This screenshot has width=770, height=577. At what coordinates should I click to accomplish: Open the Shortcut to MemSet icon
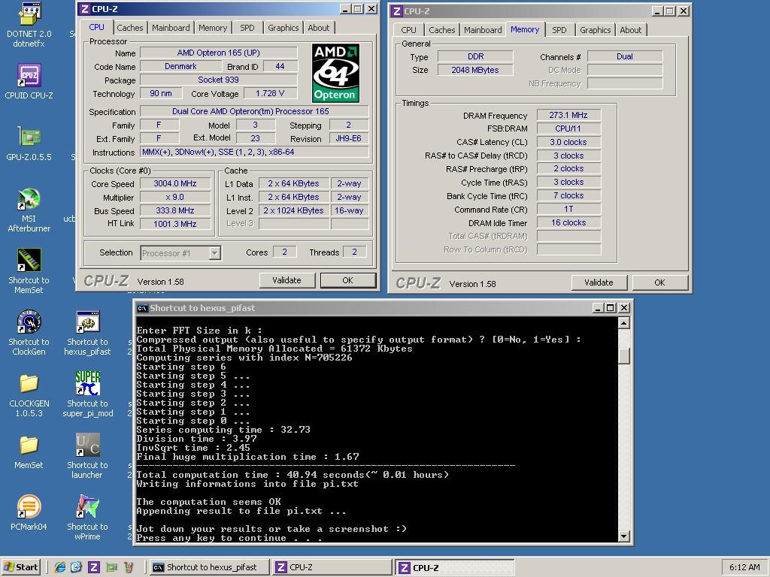pos(29,271)
